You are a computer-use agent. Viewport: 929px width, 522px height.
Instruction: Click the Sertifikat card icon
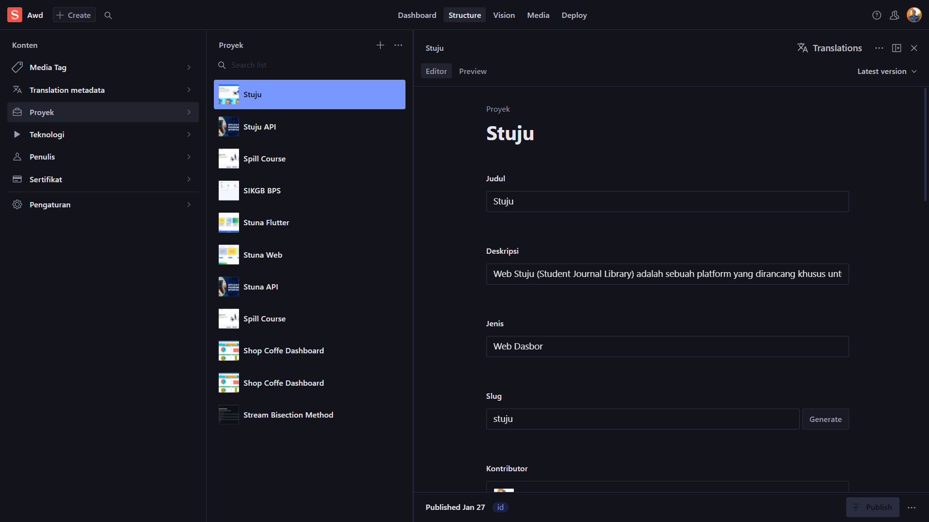17,179
